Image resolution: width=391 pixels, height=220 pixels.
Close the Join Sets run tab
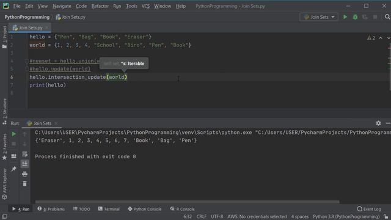(56, 123)
